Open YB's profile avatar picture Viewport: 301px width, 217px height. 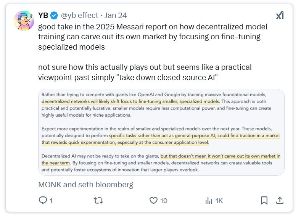pos(24,21)
